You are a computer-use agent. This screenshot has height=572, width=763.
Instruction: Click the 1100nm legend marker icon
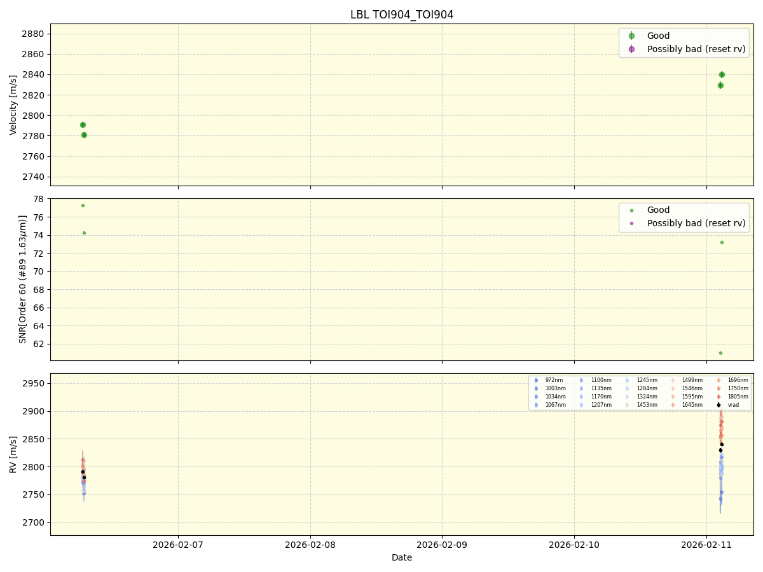(581, 380)
